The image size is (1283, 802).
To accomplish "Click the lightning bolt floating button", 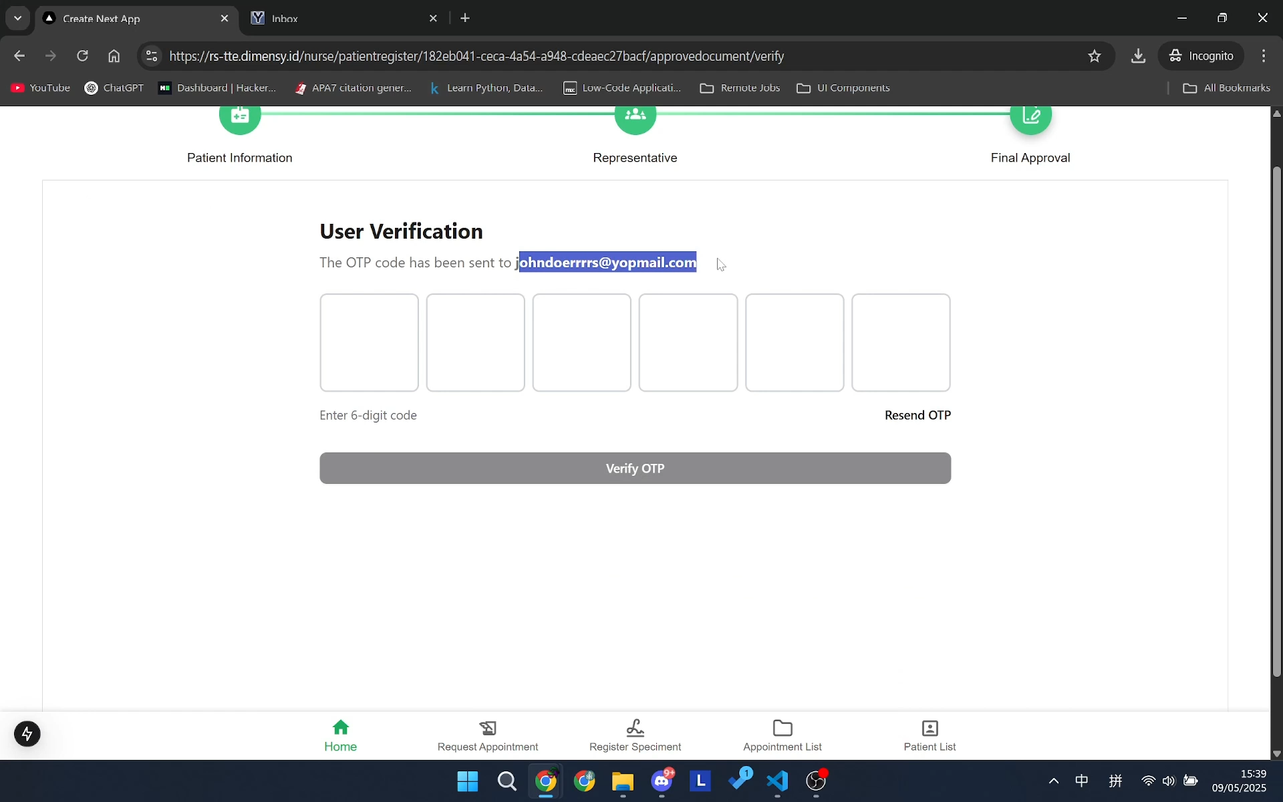I will [x=27, y=734].
